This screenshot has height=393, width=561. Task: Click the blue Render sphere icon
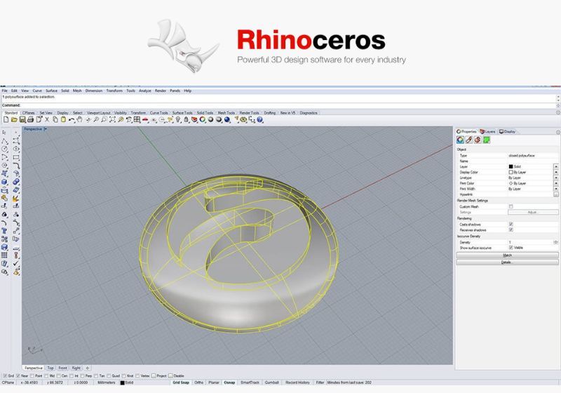pos(227,119)
